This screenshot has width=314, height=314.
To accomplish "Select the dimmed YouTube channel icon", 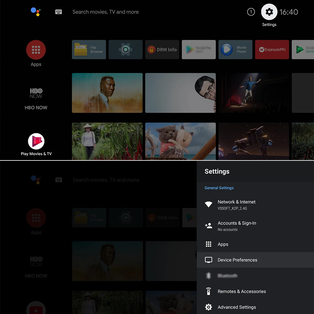I will coord(36,308).
